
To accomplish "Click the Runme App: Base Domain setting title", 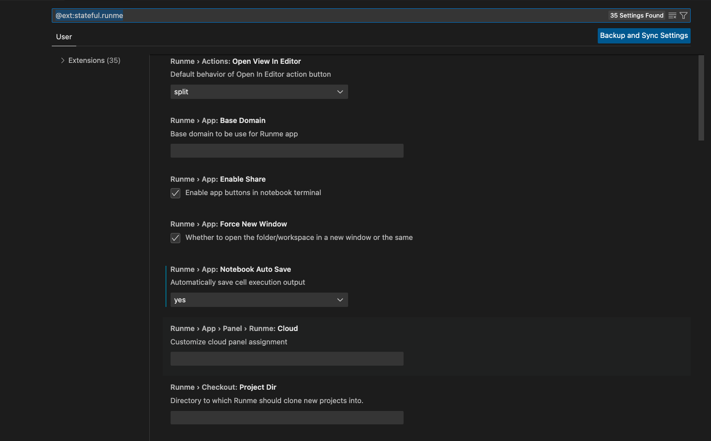I will pos(218,121).
